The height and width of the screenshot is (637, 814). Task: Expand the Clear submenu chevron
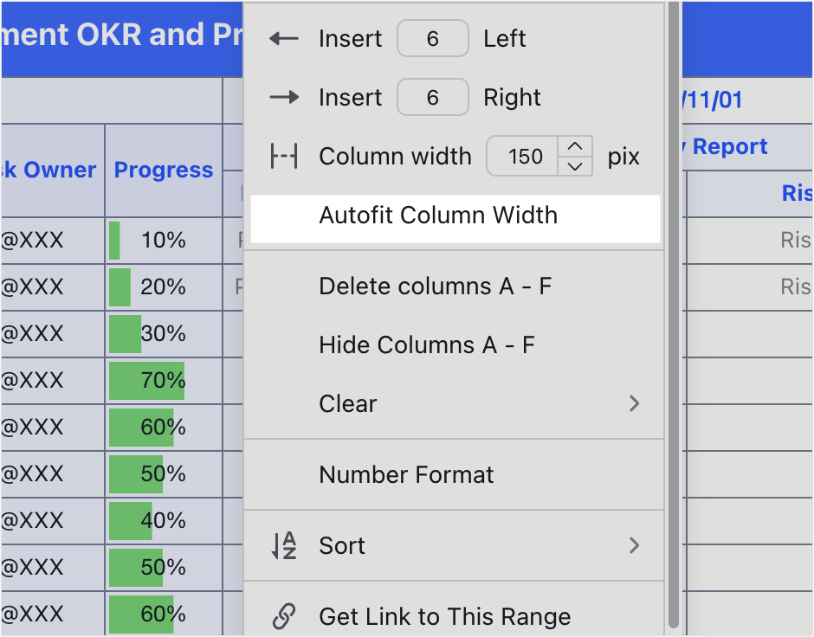coord(635,403)
